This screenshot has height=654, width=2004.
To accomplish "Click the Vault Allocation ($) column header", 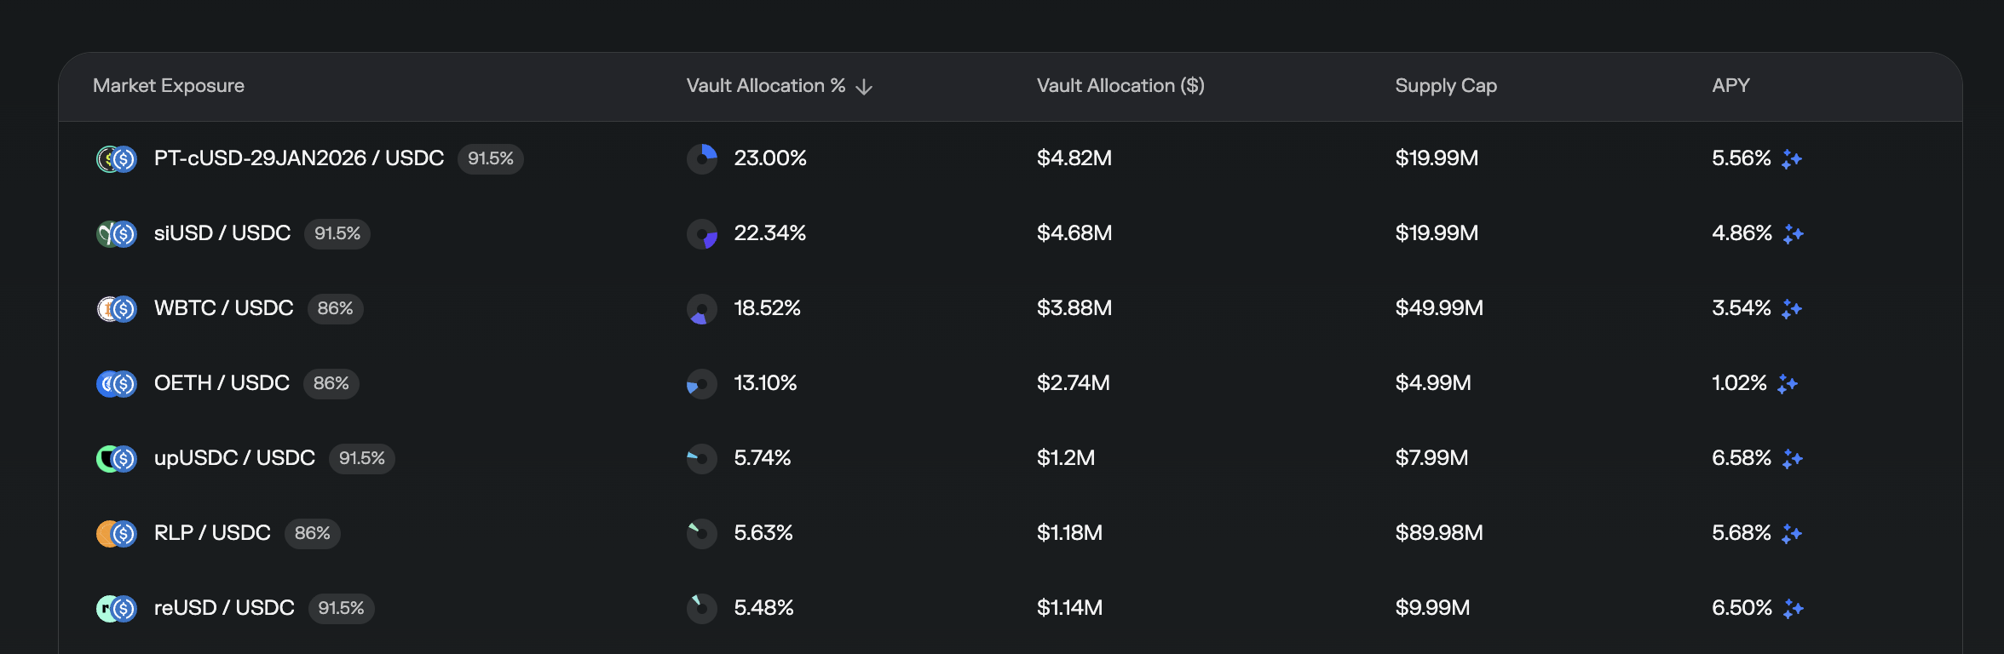I will point(1120,86).
